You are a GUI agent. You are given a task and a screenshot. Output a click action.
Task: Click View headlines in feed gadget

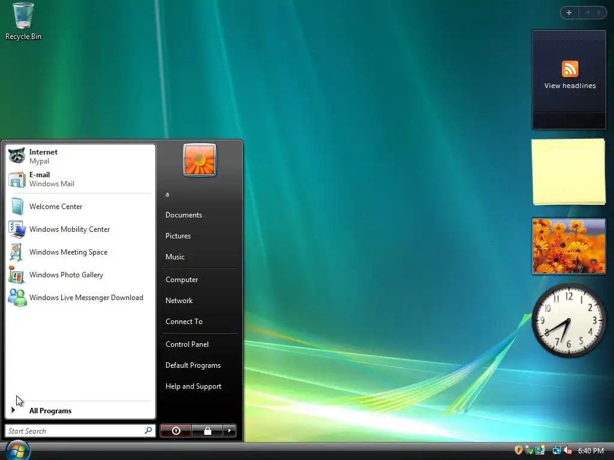tap(570, 86)
